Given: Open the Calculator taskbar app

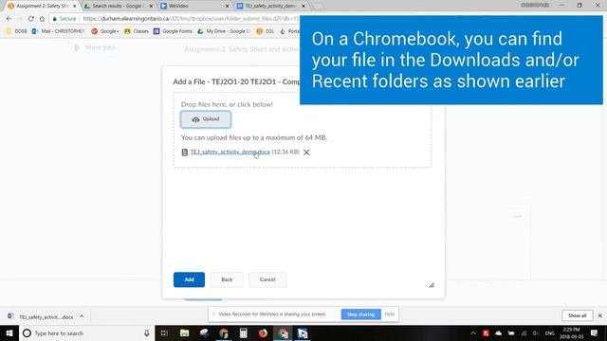Looking at the screenshot, I should click(x=243, y=332).
